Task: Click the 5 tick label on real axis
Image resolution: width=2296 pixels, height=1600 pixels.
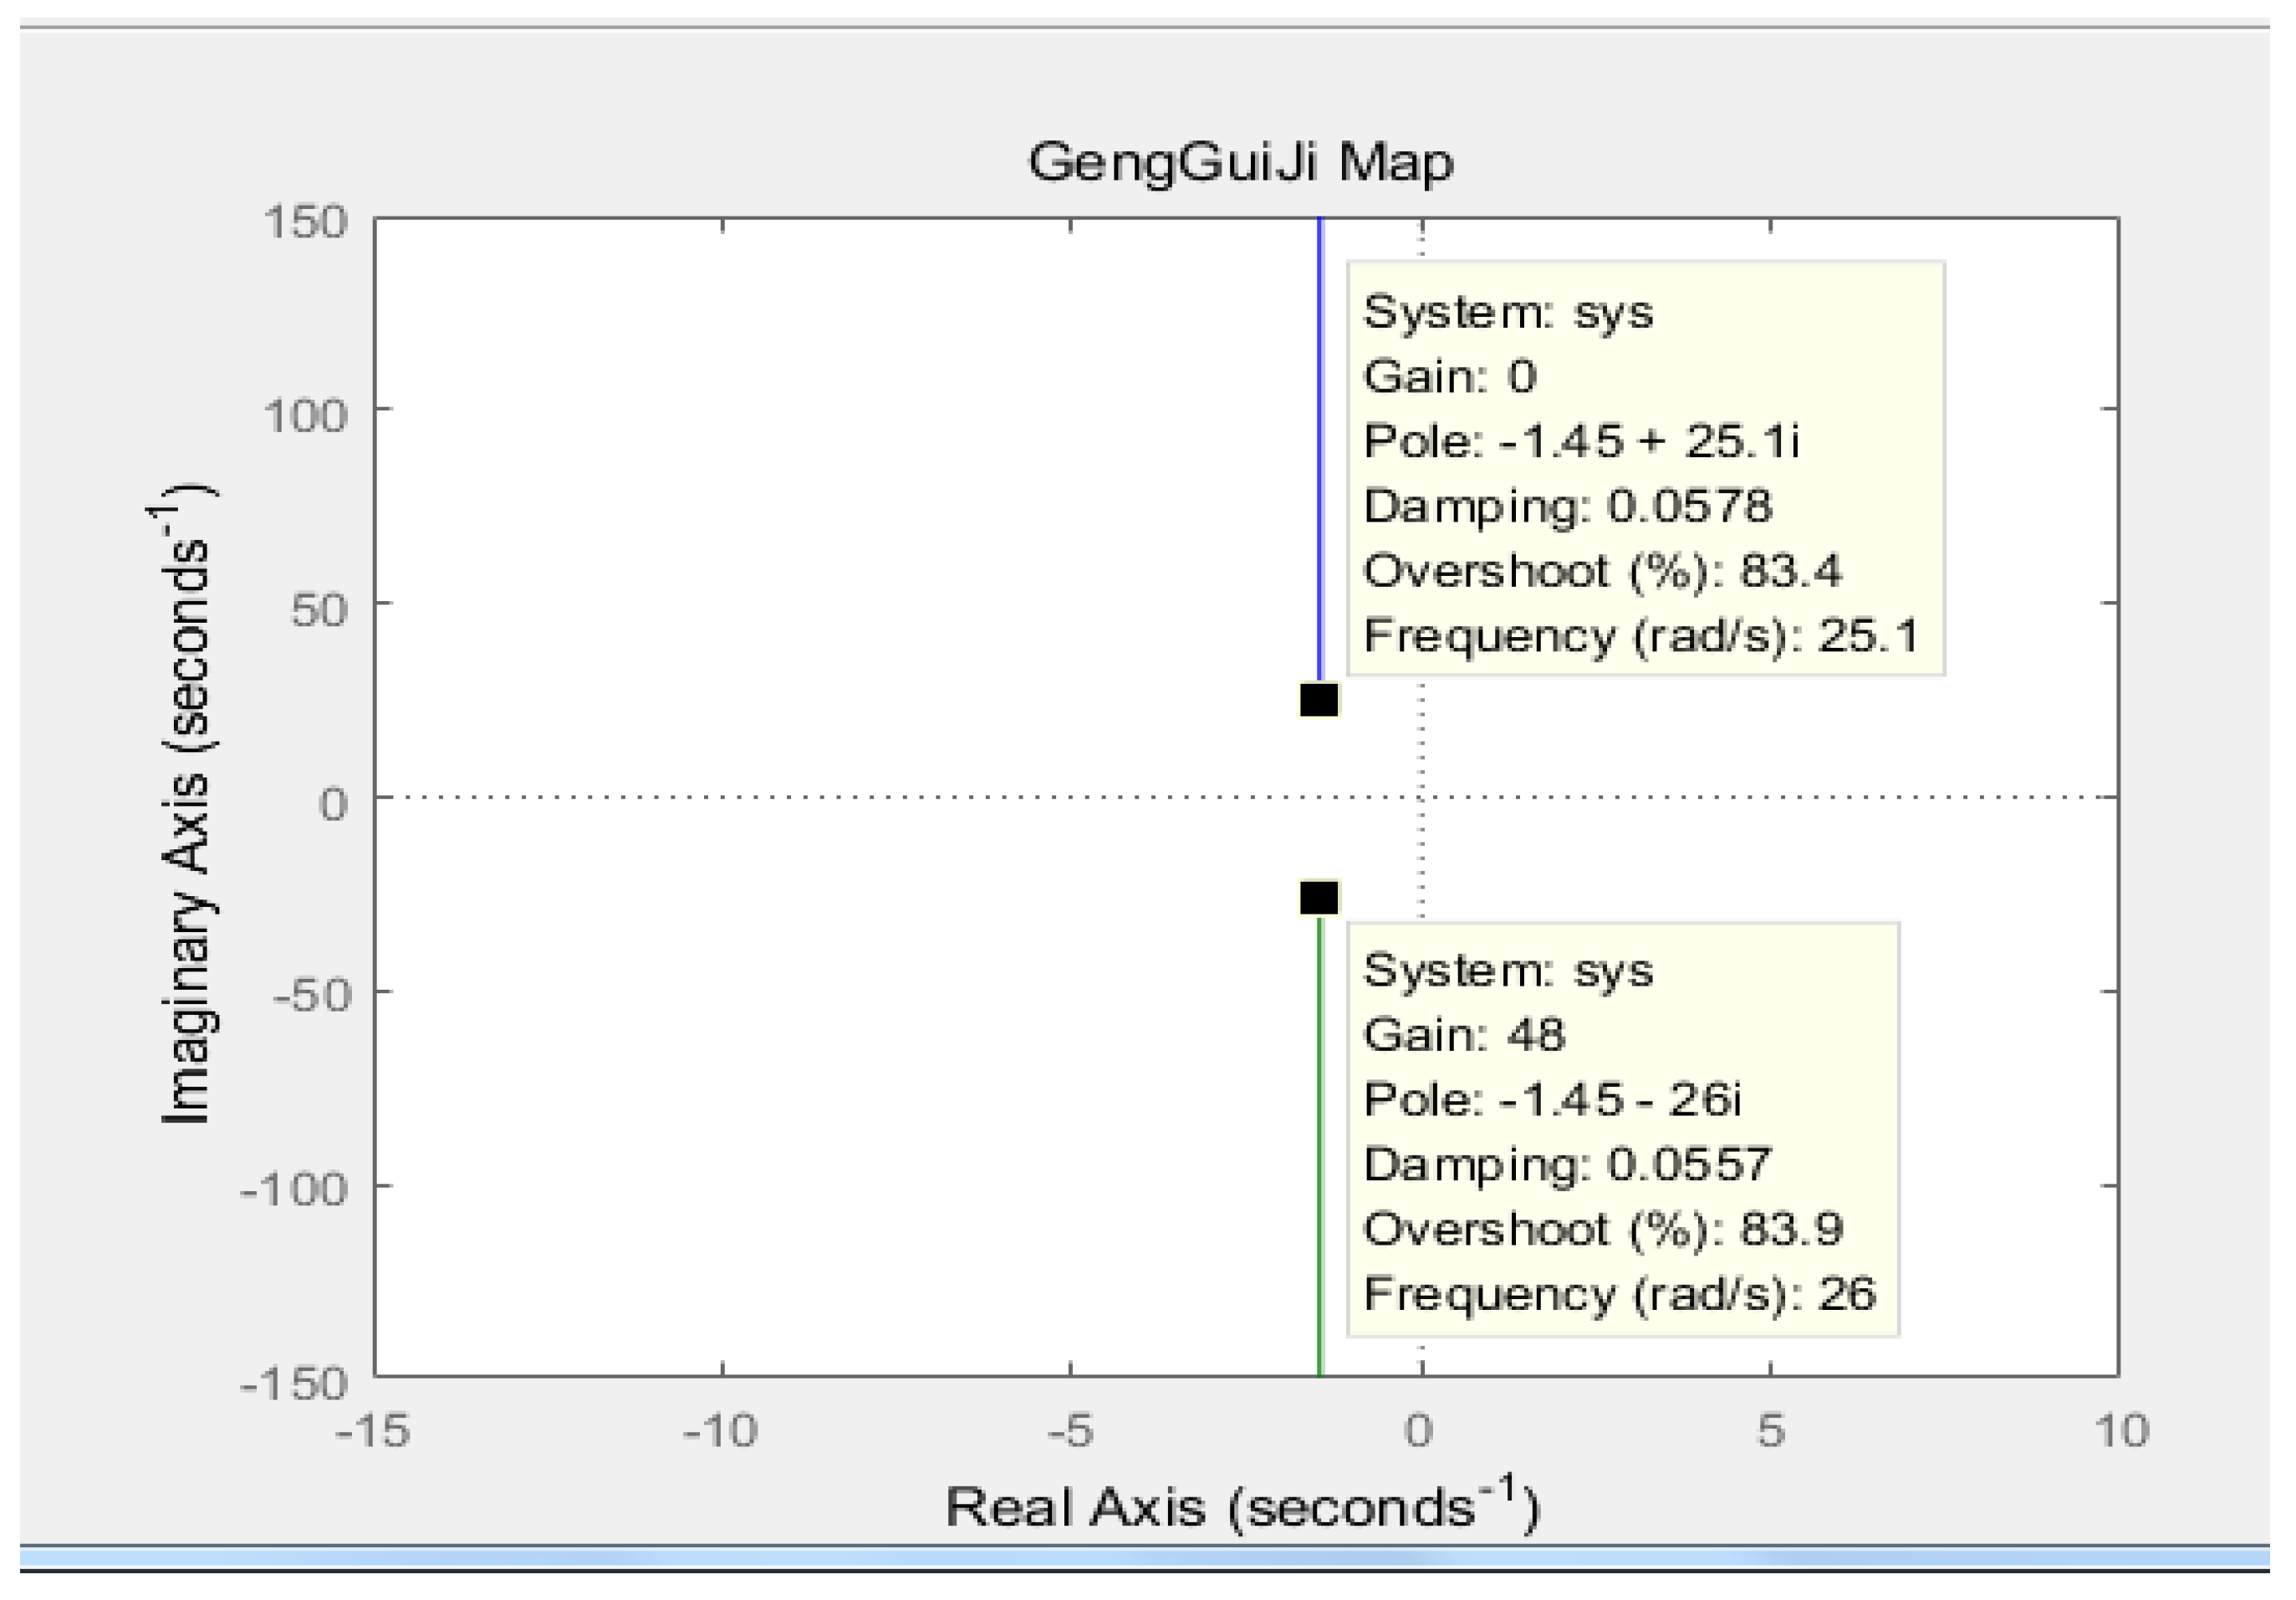Action: tap(1770, 1431)
